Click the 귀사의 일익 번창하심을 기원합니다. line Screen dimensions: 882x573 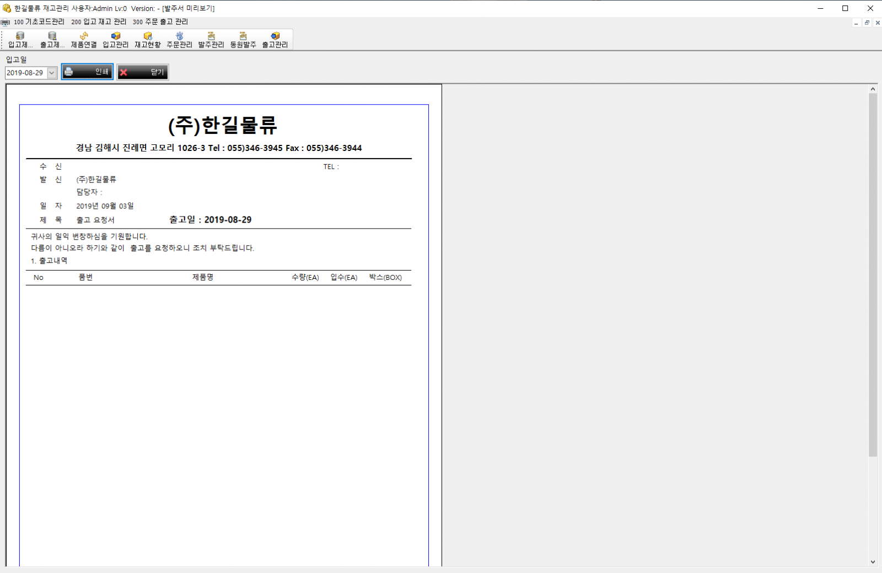[89, 236]
